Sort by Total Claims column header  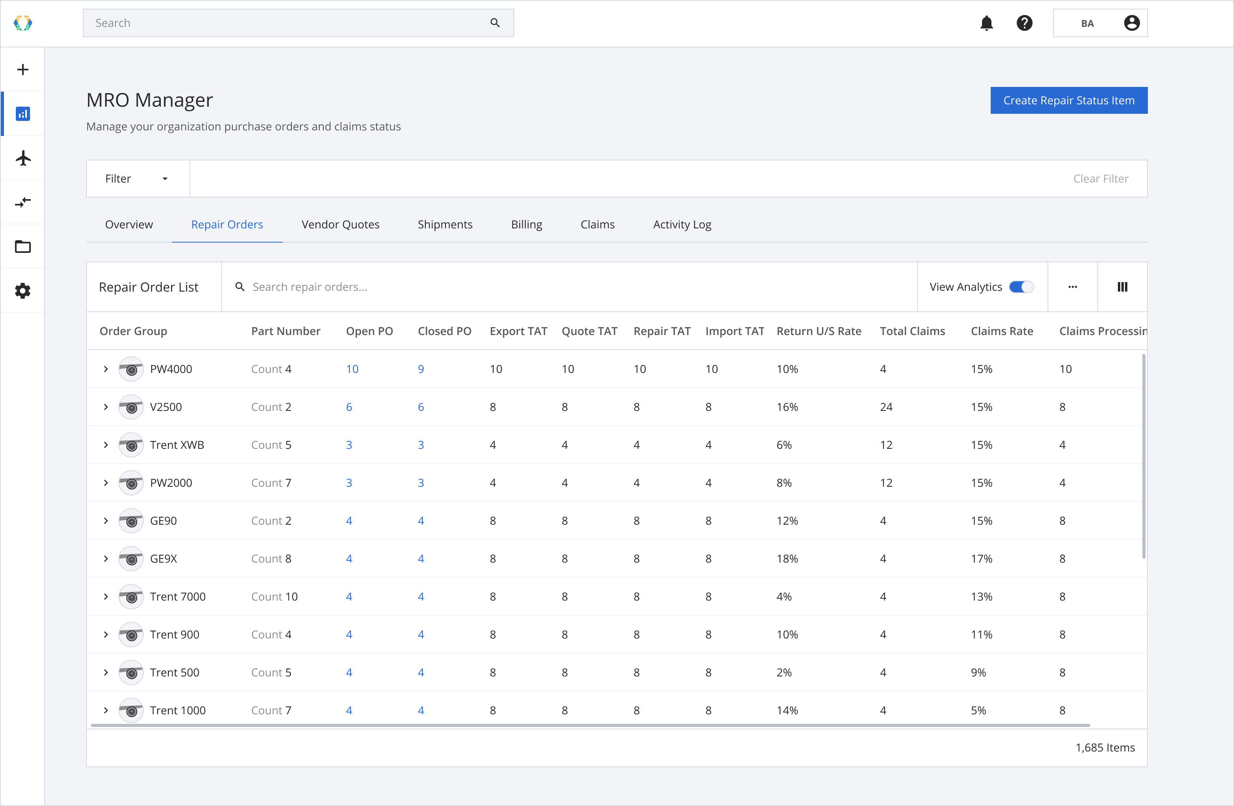(x=912, y=331)
